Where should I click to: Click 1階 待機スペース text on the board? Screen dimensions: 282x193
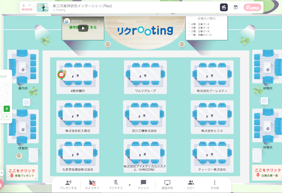(x=201, y=35)
